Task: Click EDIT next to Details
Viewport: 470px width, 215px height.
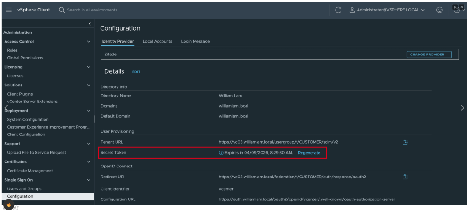Action: [136, 72]
